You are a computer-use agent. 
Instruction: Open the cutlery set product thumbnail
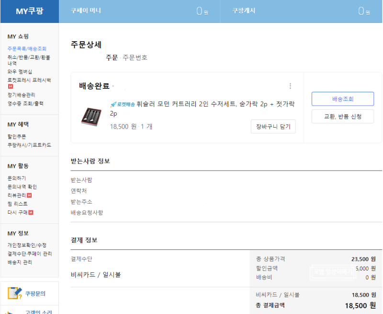click(91, 117)
